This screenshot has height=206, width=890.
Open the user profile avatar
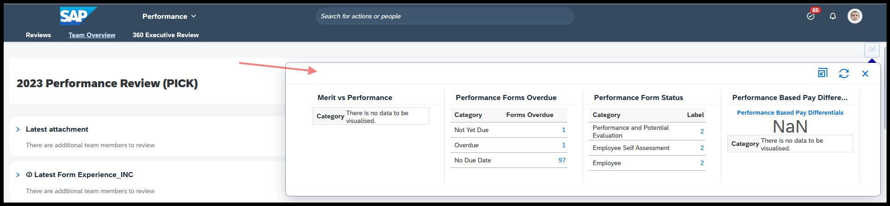tap(855, 16)
